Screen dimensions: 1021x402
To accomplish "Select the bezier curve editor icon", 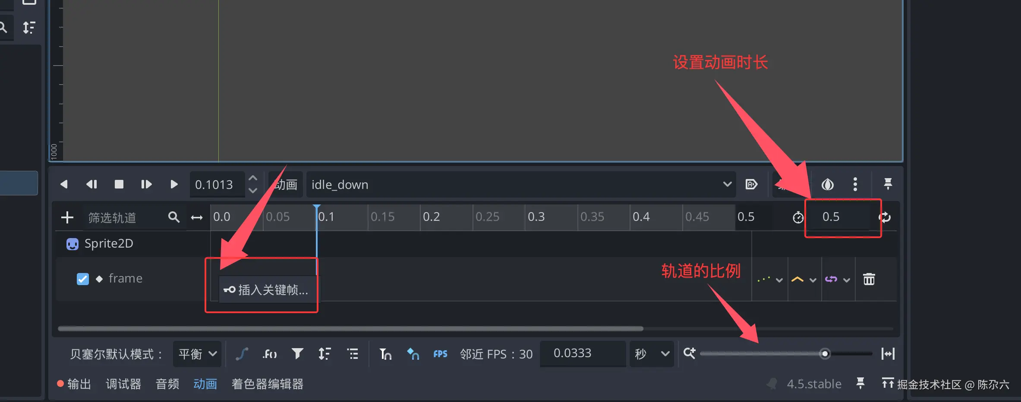I will click(x=243, y=354).
